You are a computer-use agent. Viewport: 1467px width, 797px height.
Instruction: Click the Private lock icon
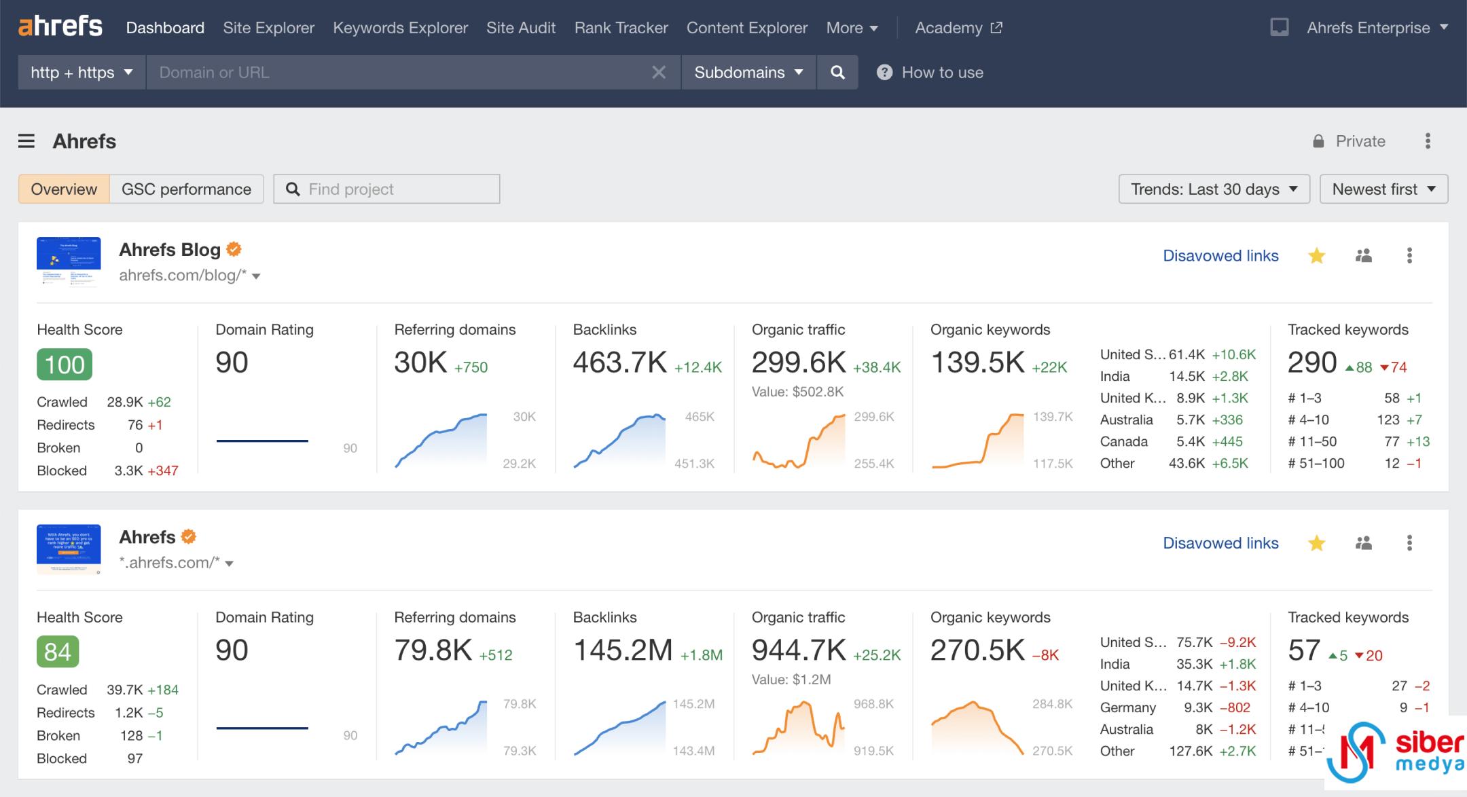[1318, 141]
